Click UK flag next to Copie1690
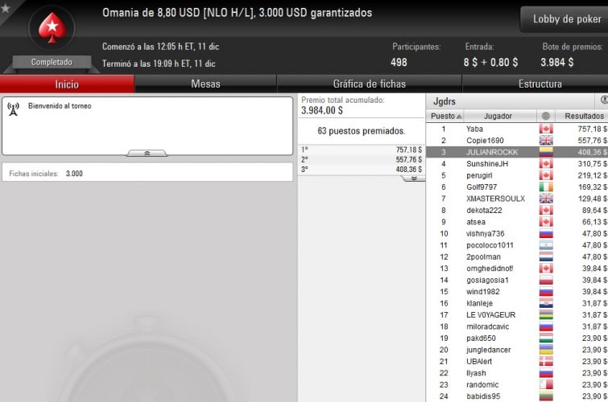This screenshot has width=608, height=402. [546, 141]
